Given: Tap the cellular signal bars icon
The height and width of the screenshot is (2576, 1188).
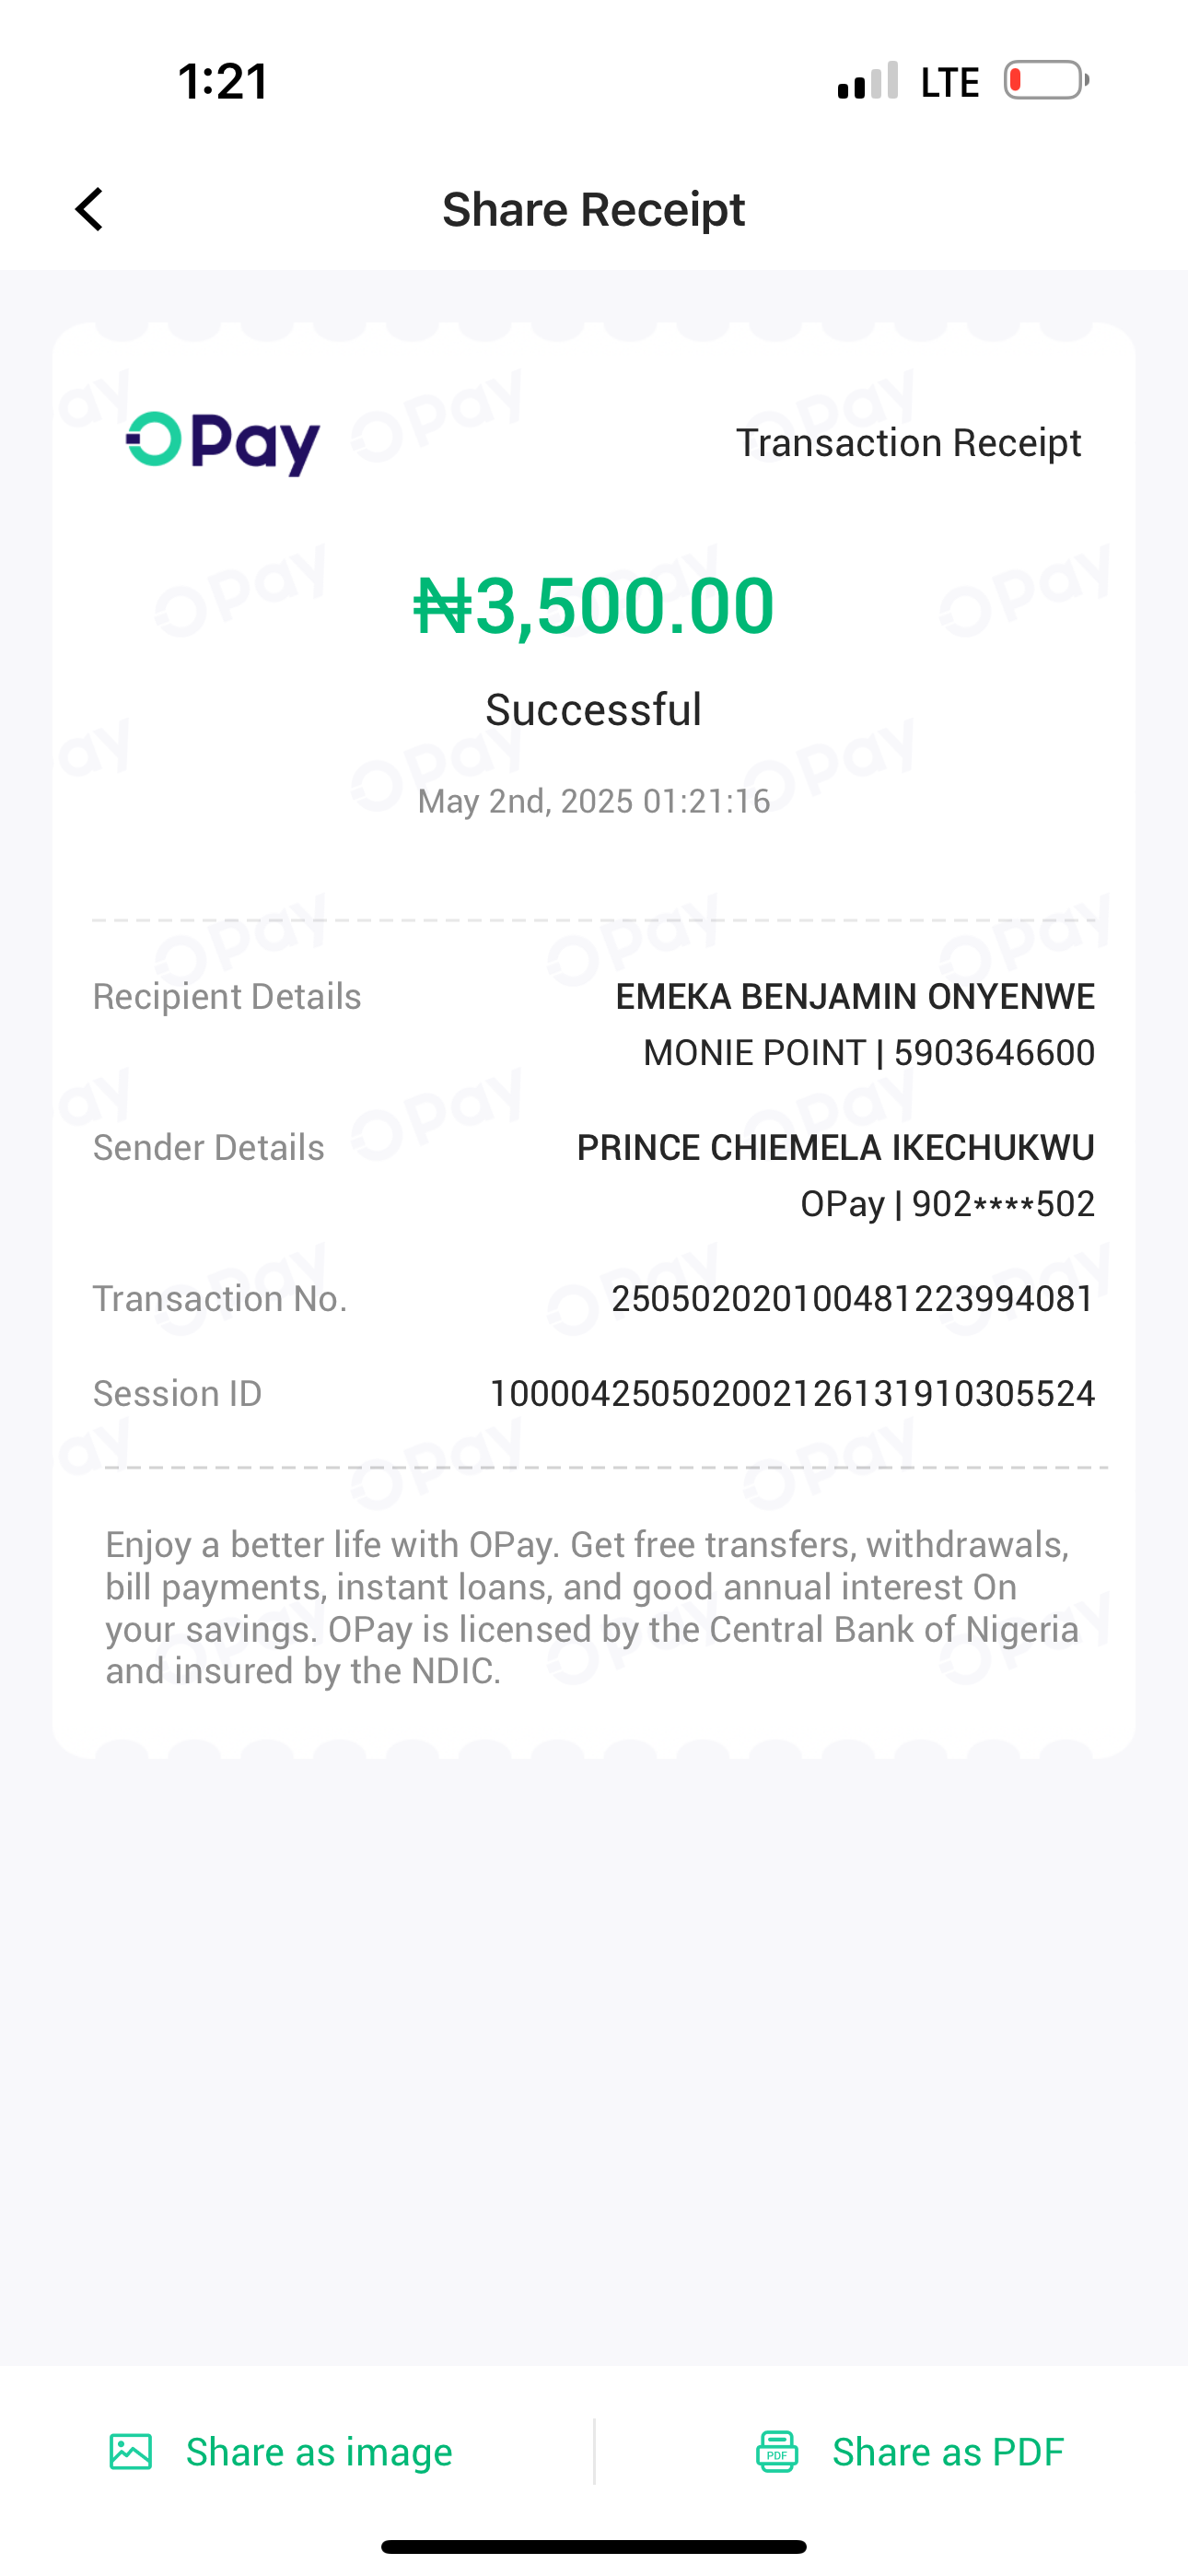Looking at the screenshot, I should click(868, 81).
